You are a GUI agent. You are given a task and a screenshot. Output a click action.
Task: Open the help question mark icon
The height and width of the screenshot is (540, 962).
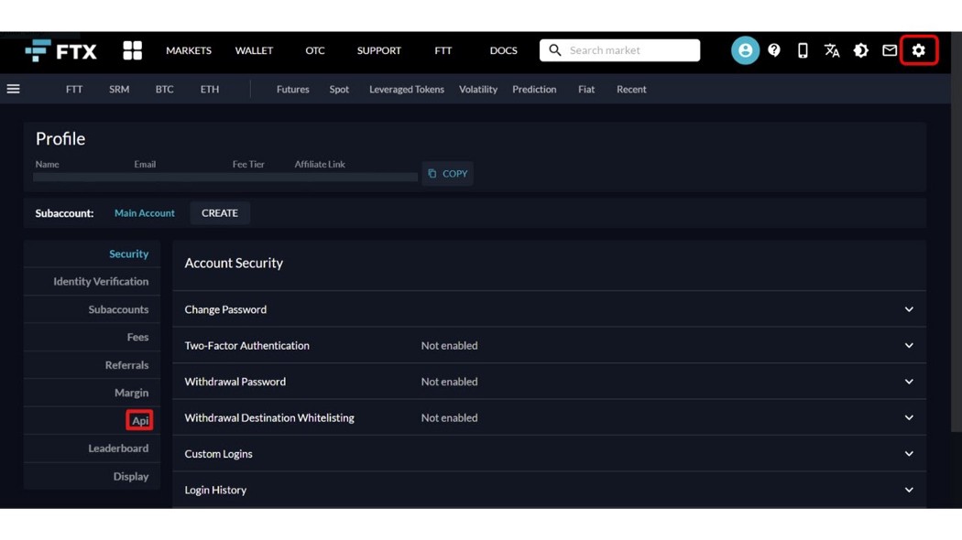click(x=773, y=50)
